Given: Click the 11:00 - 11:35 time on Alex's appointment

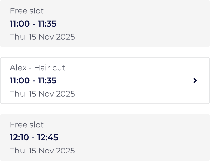Looking at the screenshot, I should coord(33,80).
